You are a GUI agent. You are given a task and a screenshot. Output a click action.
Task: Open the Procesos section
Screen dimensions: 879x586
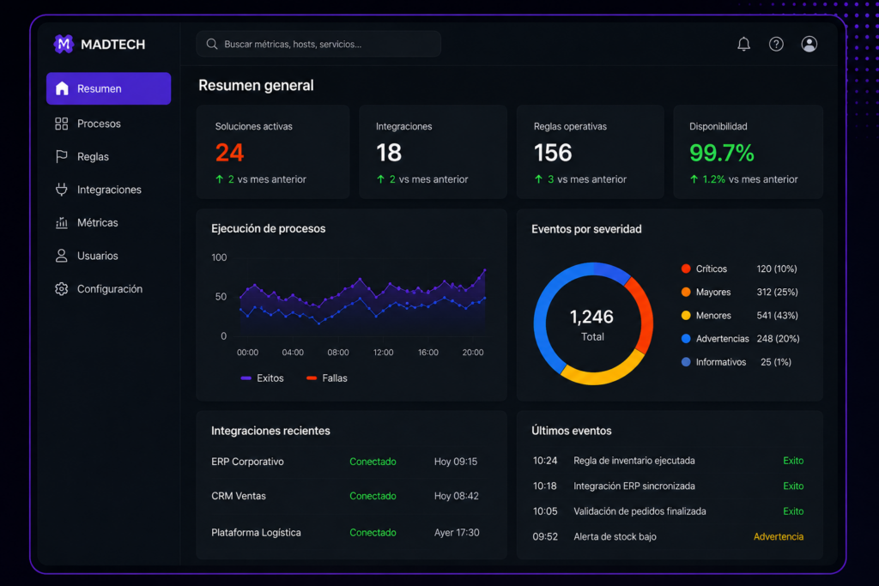point(109,124)
